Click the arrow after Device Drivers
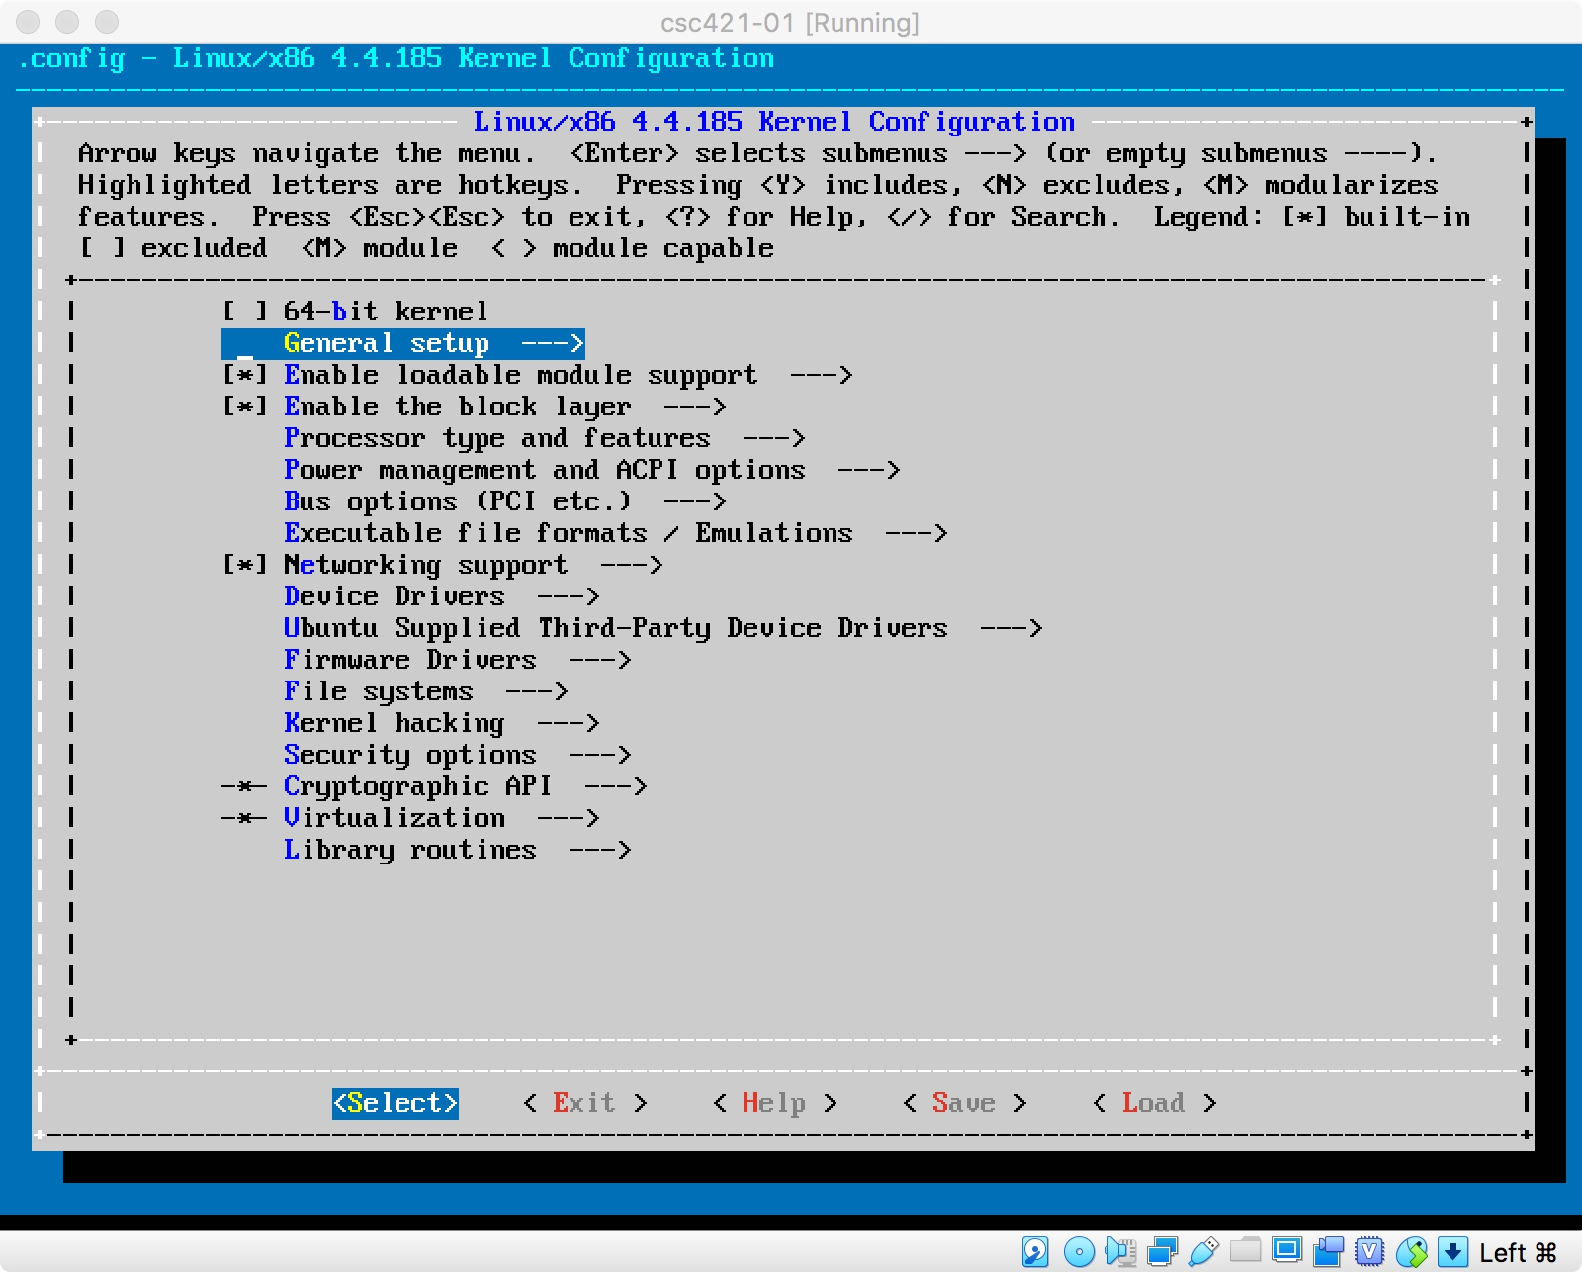Screen dimensions: 1582x1272 point(568,596)
